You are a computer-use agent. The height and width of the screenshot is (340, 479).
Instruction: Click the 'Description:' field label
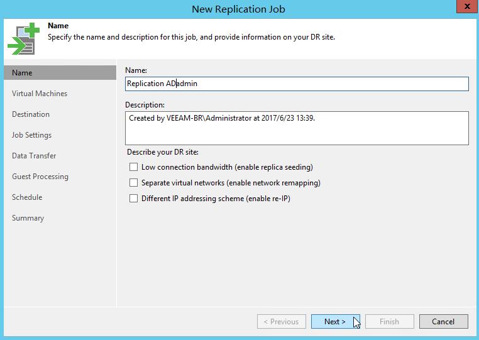(x=145, y=105)
